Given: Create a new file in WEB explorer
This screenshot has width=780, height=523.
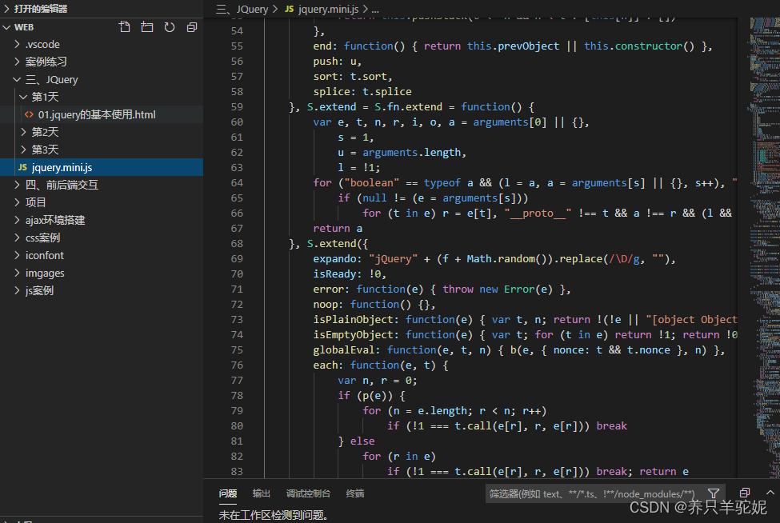Looking at the screenshot, I should [124, 27].
